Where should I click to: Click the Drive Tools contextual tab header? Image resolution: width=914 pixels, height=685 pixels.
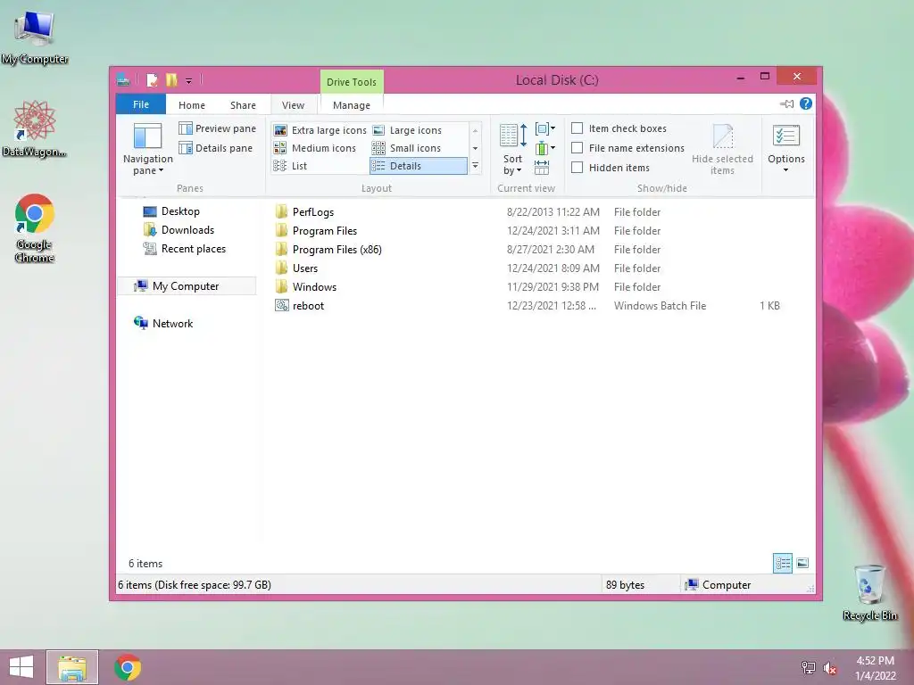pyautogui.click(x=352, y=82)
